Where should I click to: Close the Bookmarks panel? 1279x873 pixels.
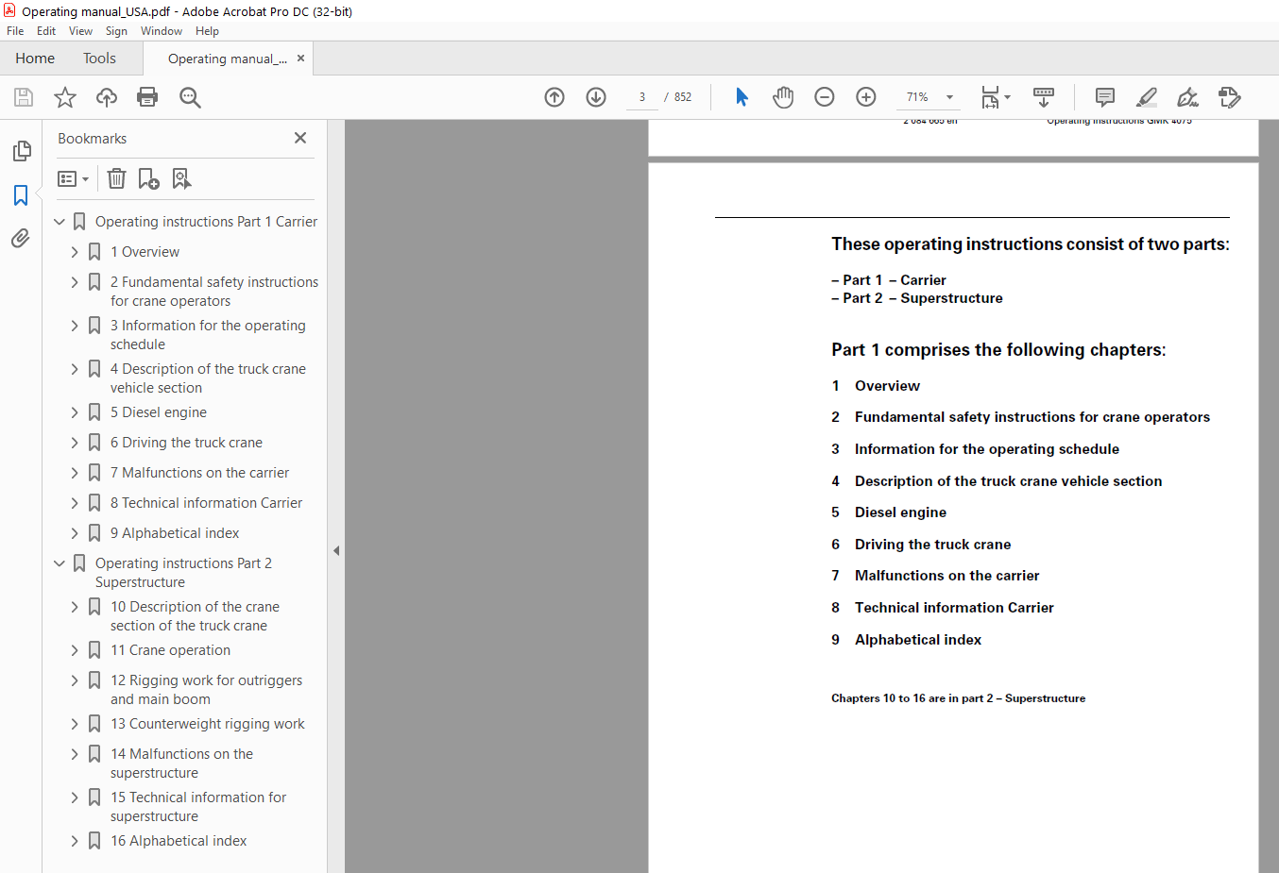(x=300, y=138)
